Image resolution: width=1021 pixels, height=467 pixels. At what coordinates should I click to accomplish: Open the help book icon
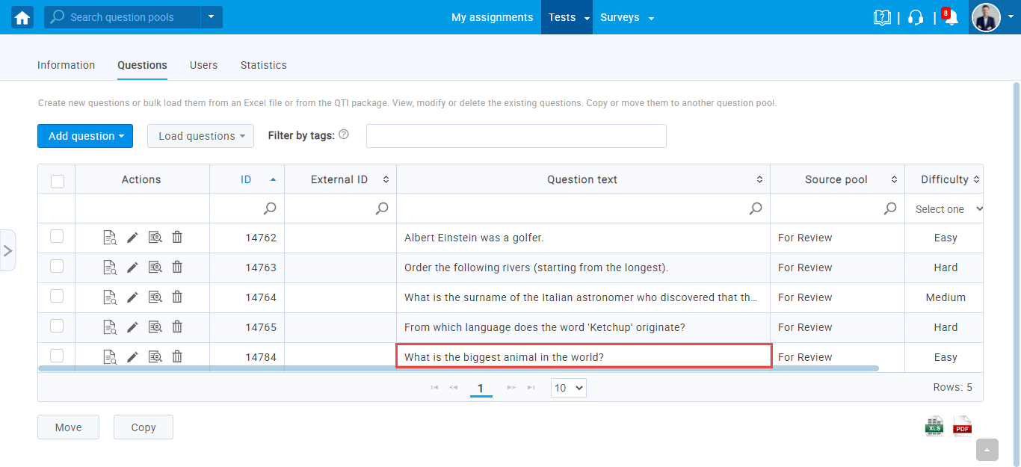tap(882, 18)
